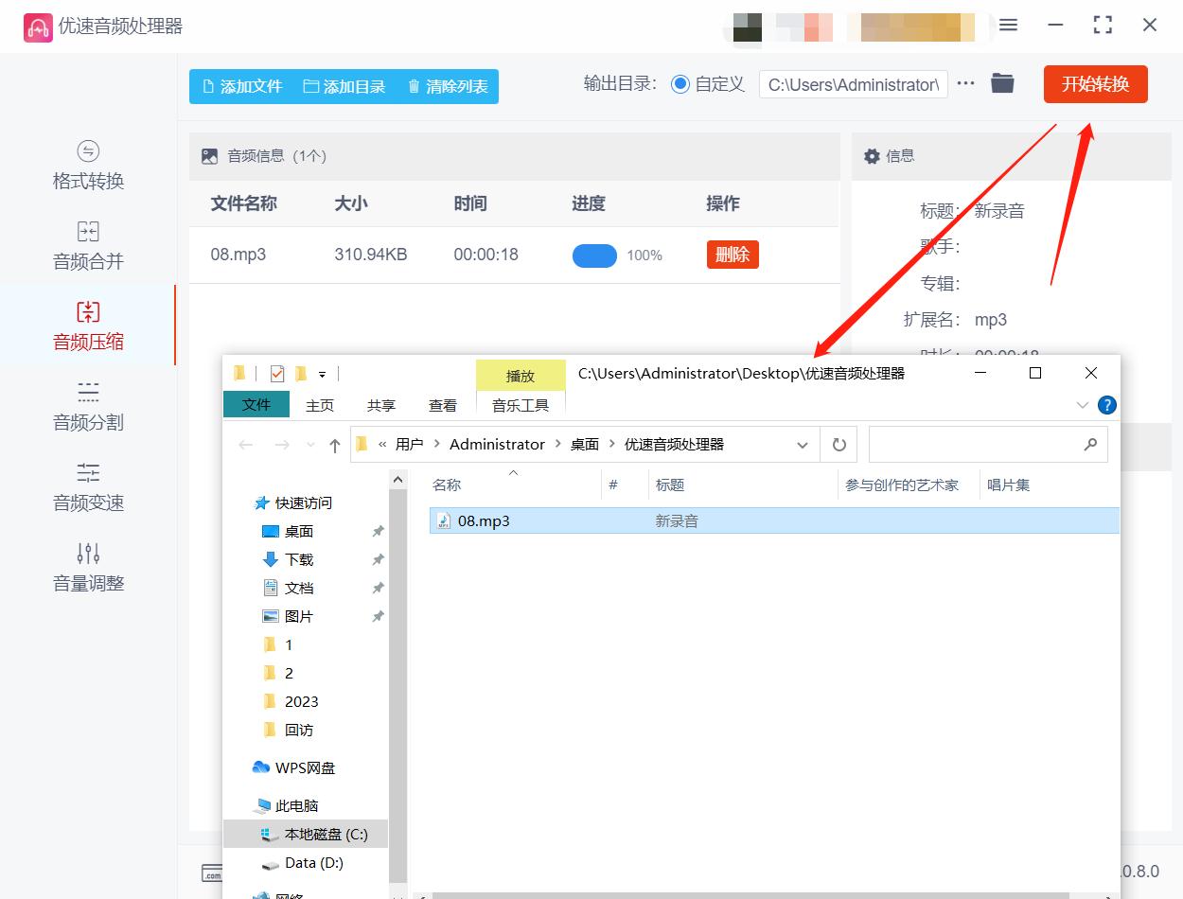1183x899 pixels.
Task: Open the 播放 music tool tab
Action: point(520,375)
